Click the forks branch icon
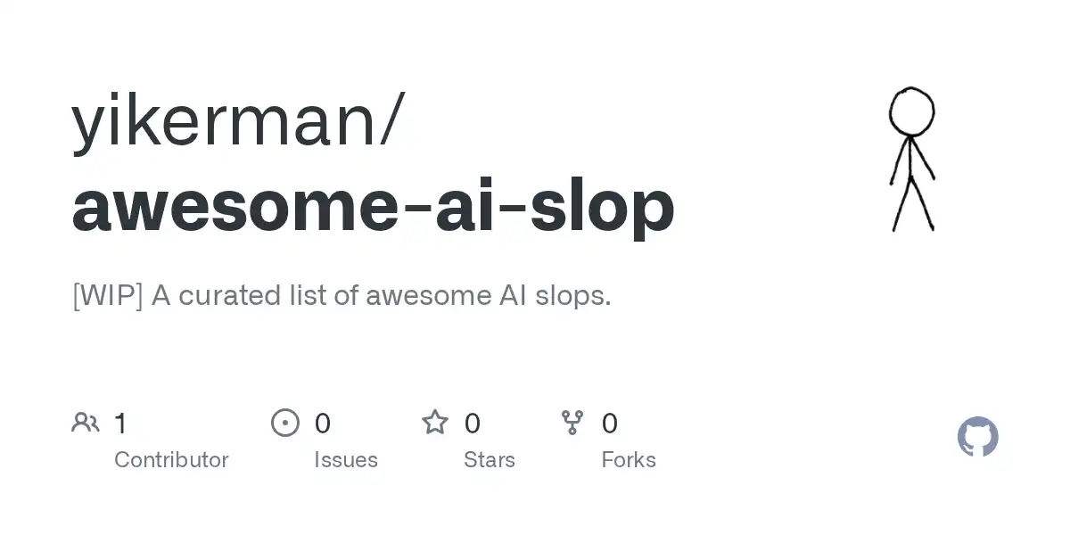Screen dimensions: 1070x535 pyautogui.click(x=572, y=423)
